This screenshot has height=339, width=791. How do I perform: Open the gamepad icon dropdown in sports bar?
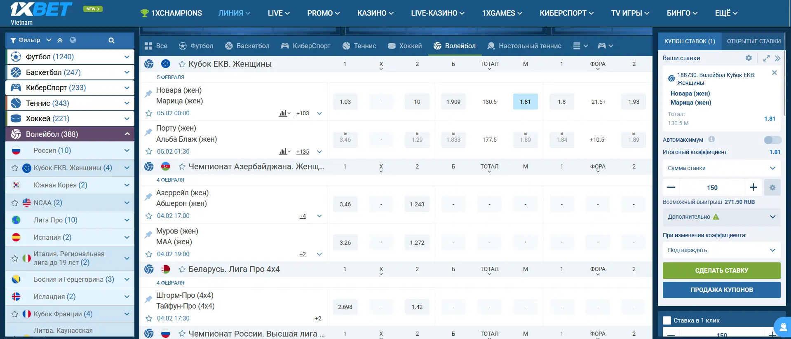pos(605,46)
